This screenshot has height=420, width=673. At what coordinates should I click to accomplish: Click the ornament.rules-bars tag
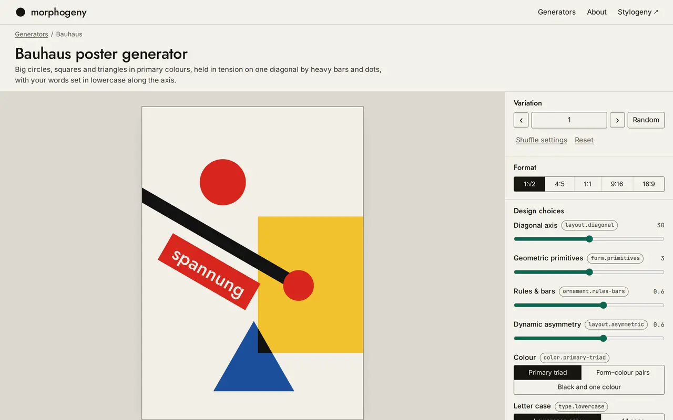pyautogui.click(x=594, y=291)
